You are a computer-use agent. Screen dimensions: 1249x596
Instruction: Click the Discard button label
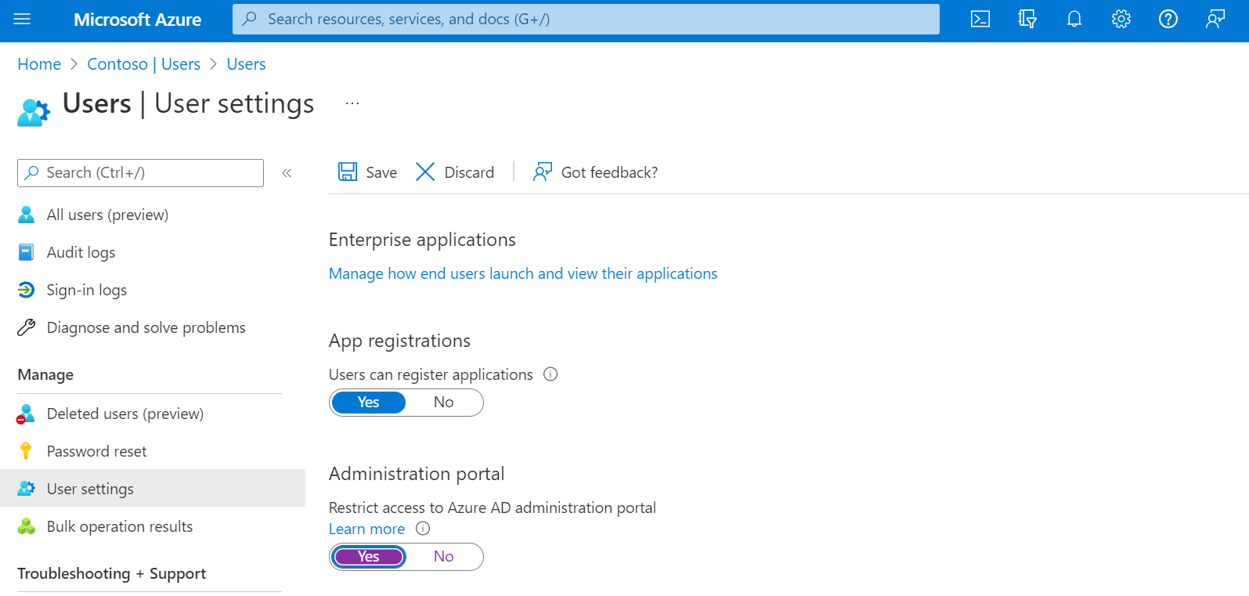tap(469, 172)
